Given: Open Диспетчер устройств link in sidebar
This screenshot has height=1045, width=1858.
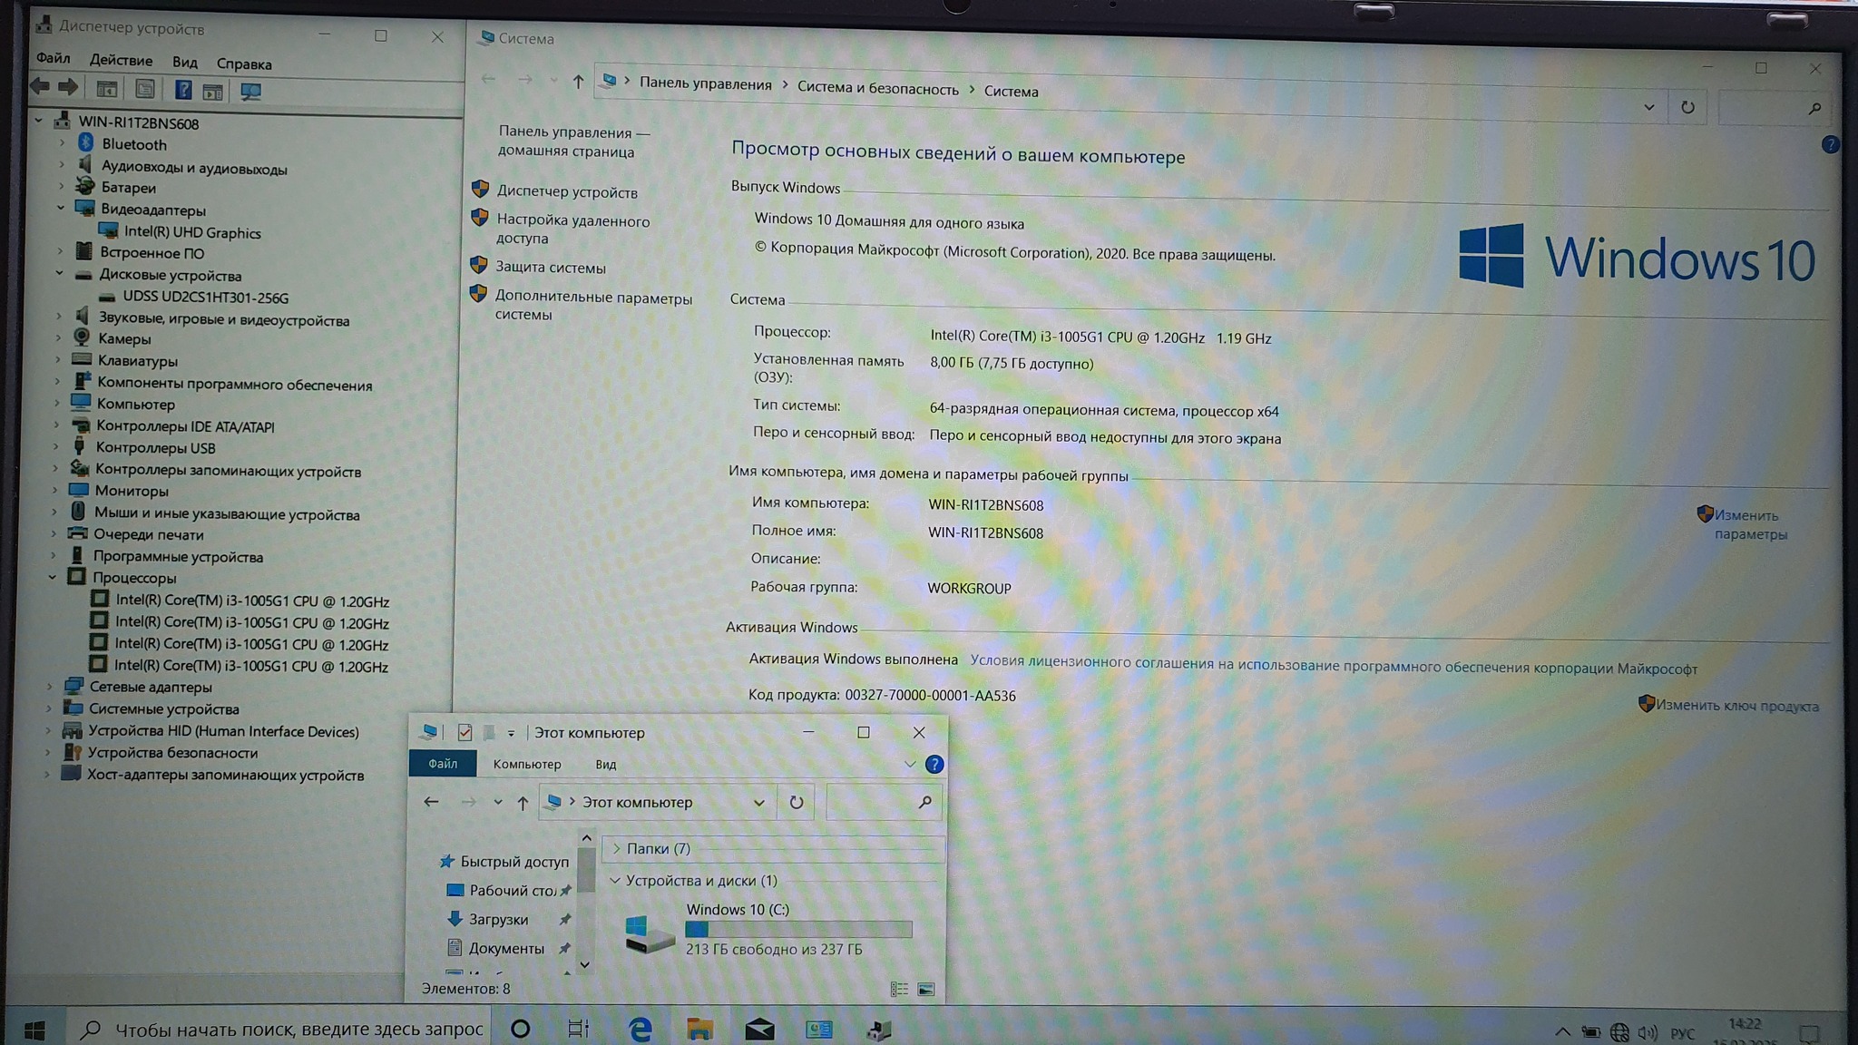Looking at the screenshot, I should (x=567, y=192).
